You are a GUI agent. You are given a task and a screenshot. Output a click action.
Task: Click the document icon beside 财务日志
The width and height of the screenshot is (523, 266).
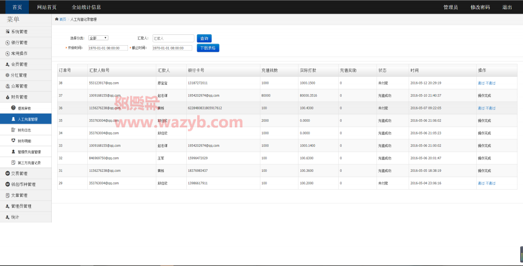(13, 129)
